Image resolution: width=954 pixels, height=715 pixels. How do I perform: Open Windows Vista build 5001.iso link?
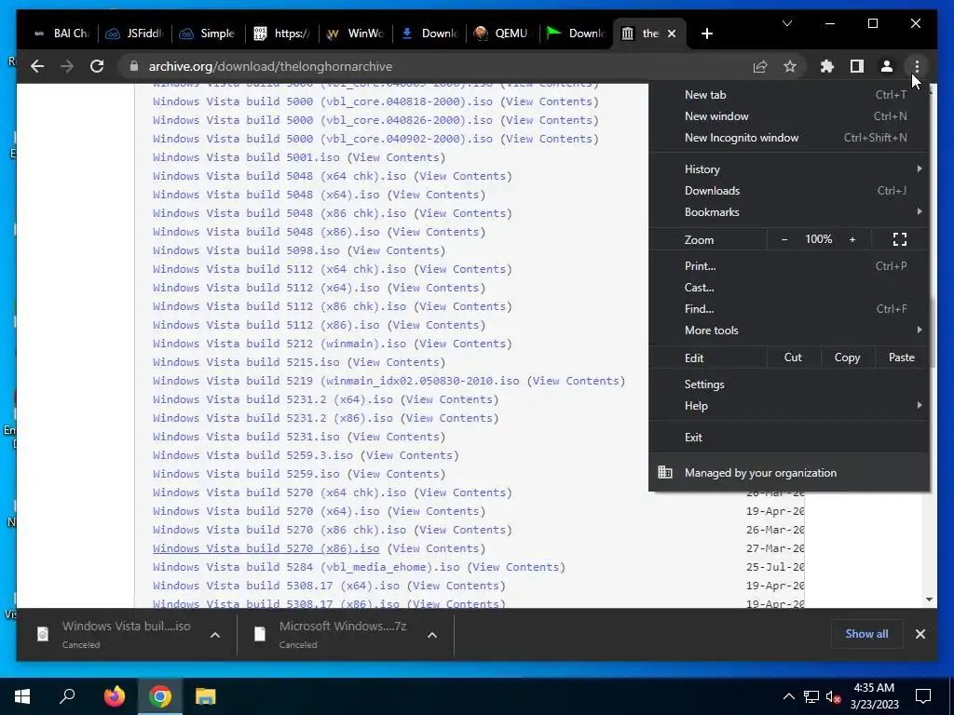pyautogui.click(x=246, y=157)
